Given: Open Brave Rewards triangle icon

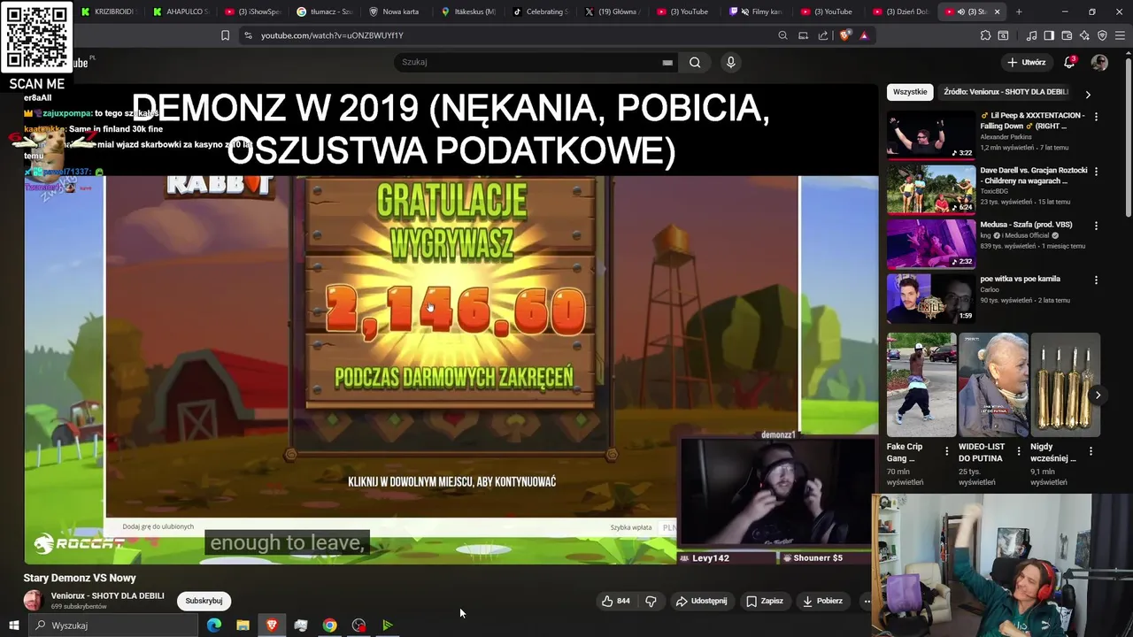Looking at the screenshot, I should click(864, 35).
